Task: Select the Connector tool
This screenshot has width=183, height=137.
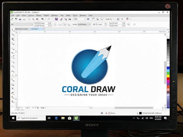Action: (12, 80)
